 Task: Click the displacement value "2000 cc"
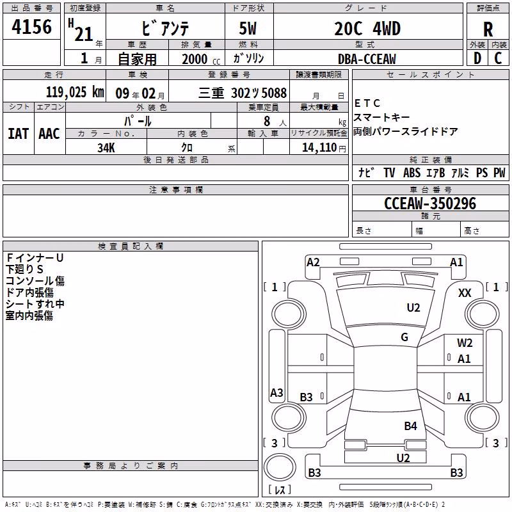coord(201,60)
